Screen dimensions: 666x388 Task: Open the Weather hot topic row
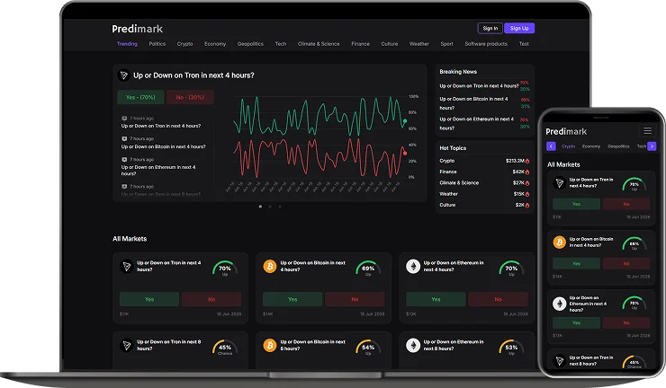tap(484, 194)
